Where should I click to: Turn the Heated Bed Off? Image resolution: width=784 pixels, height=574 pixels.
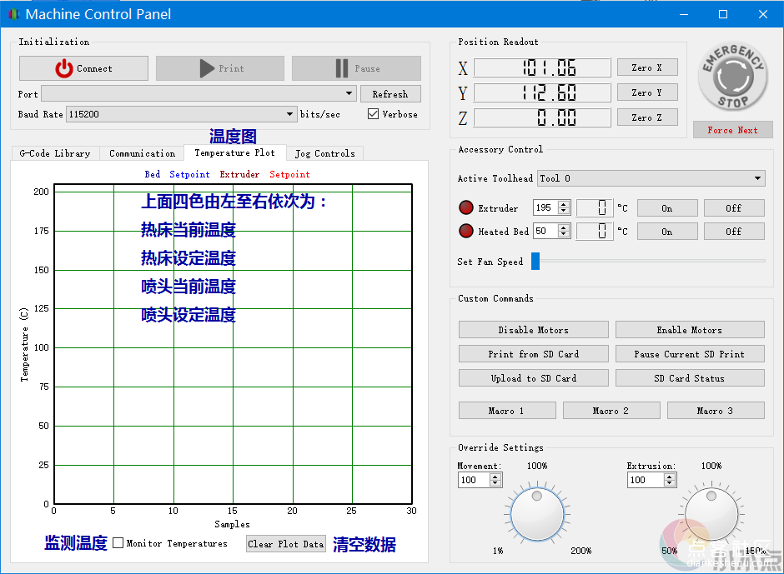pyautogui.click(x=734, y=232)
